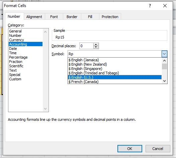Choose $ English (New Zealand) symbol

pyautogui.click(x=115, y=64)
